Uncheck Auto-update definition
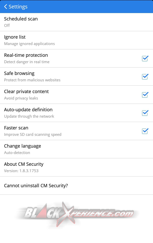The width and height of the screenshot is (153, 243). tap(145, 113)
